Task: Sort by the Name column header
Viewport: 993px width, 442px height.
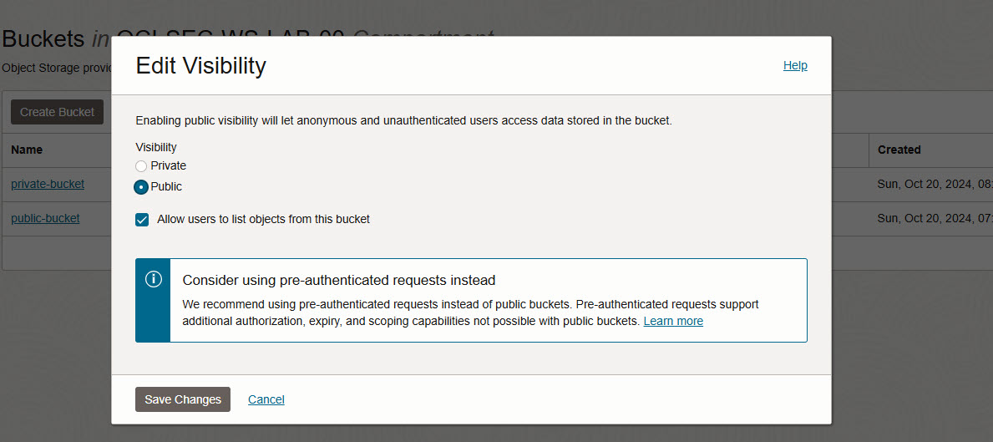Action: [x=27, y=150]
